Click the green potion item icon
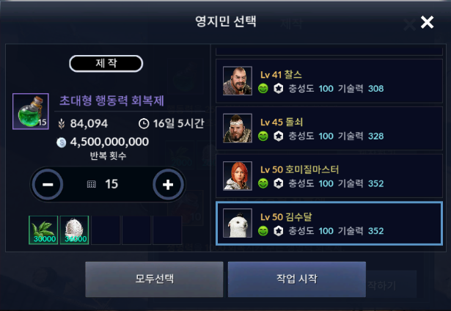This screenshot has width=451, height=311. click(x=31, y=111)
